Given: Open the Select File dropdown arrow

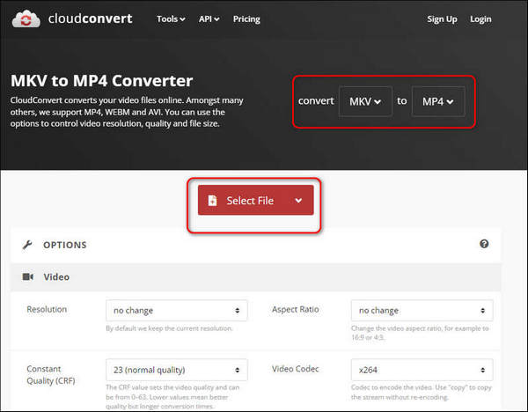Looking at the screenshot, I should (x=298, y=201).
